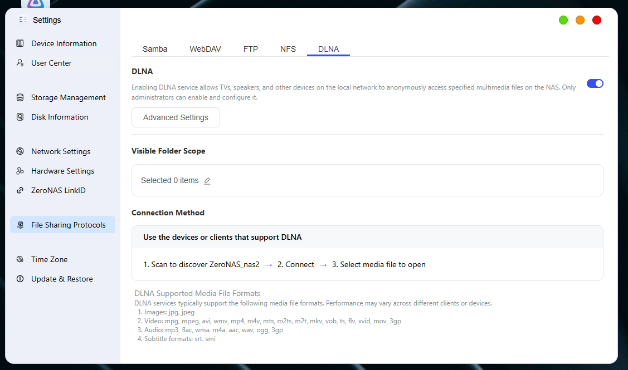
Task: Open Update & Restore section
Action: click(x=63, y=279)
